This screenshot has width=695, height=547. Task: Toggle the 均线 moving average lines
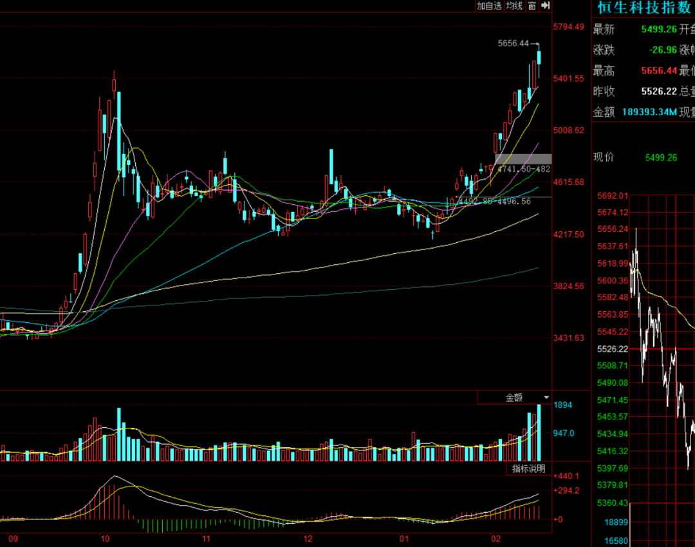pyautogui.click(x=514, y=6)
